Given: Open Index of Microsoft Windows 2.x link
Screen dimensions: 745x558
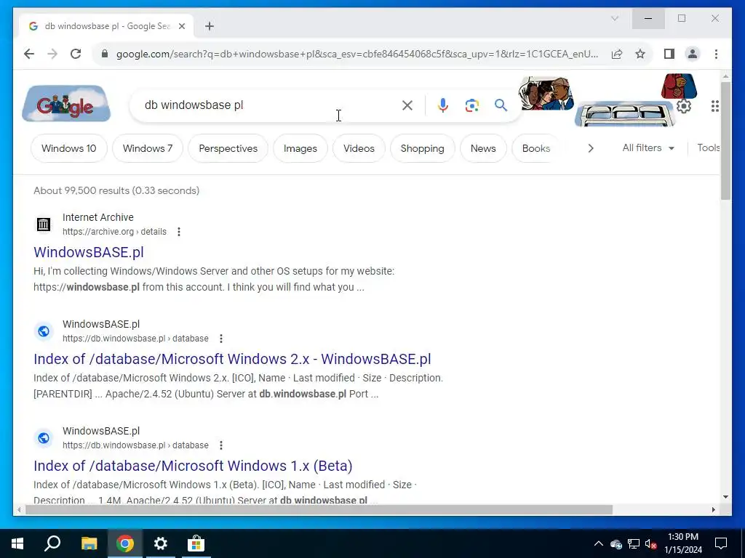Looking at the screenshot, I should 232,359.
